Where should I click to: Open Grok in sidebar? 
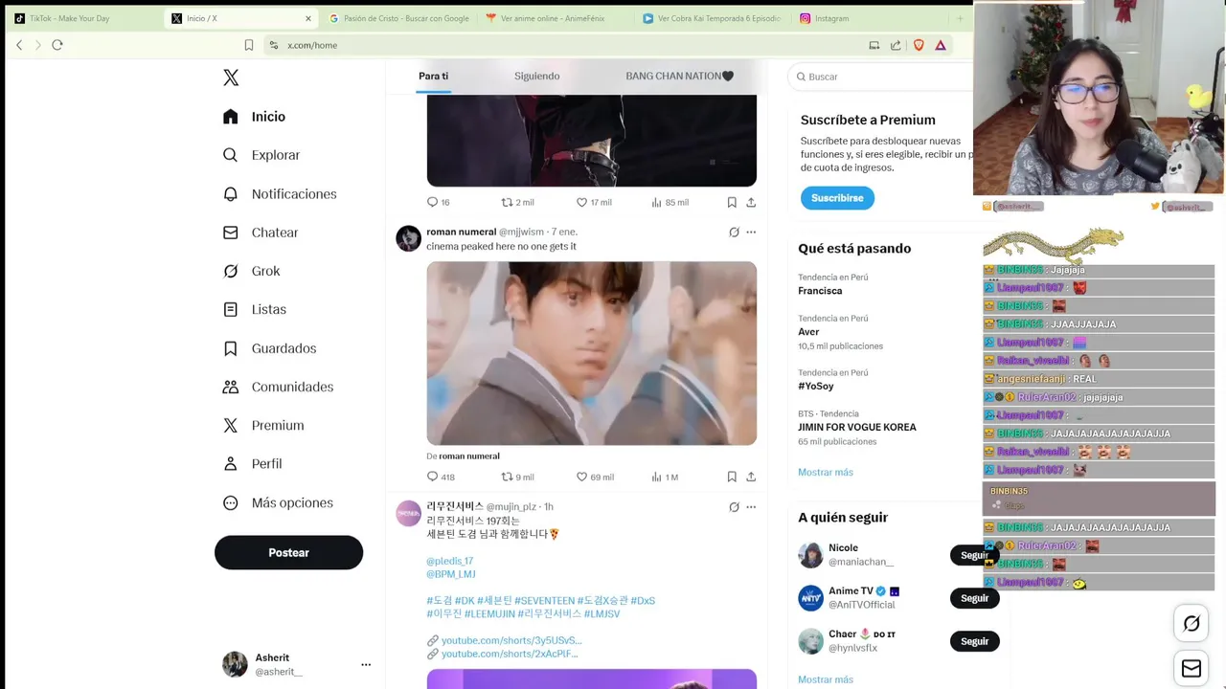point(252,271)
